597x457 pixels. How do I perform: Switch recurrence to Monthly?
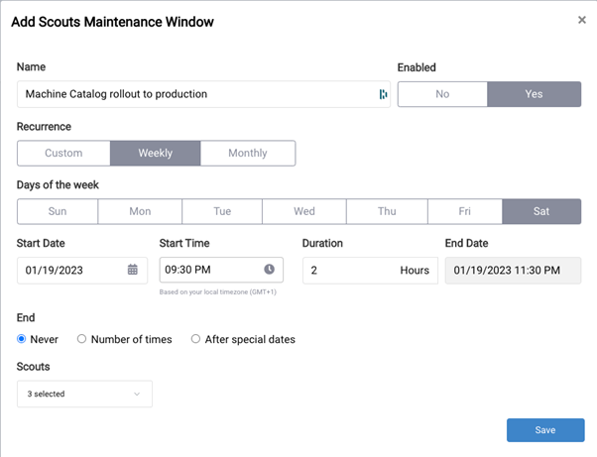(x=248, y=154)
